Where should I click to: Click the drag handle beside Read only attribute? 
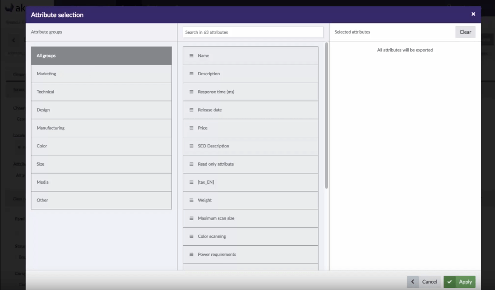point(191,164)
